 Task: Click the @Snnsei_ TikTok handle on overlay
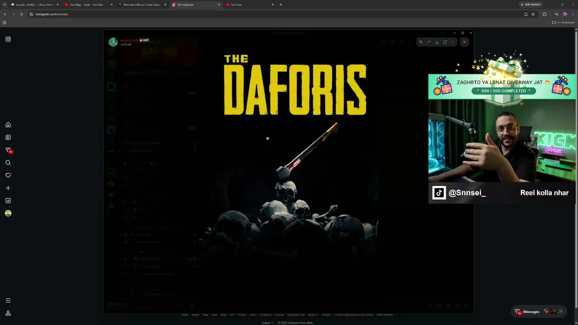click(467, 193)
